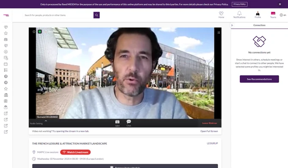Open the Home handshake icon in header
The height and width of the screenshot is (168, 288).
point(221,15)
